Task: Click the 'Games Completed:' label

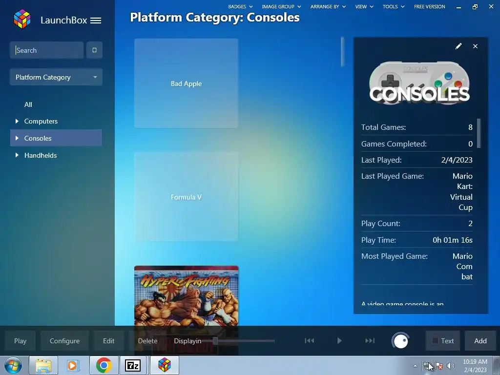Action: (394, 144)
